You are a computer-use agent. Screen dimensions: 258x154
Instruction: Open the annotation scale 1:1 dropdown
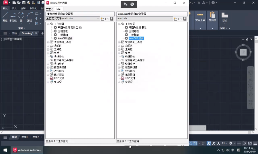[224, 143]
